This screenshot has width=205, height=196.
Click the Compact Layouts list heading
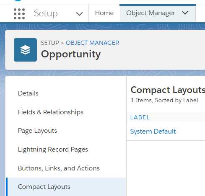(x=168, y=90)
